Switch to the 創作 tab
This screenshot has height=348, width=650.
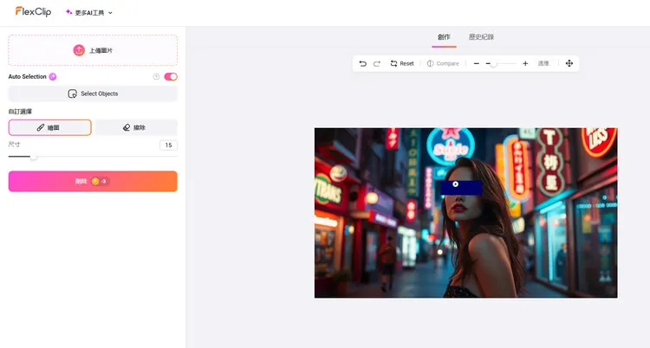[444, 37]
